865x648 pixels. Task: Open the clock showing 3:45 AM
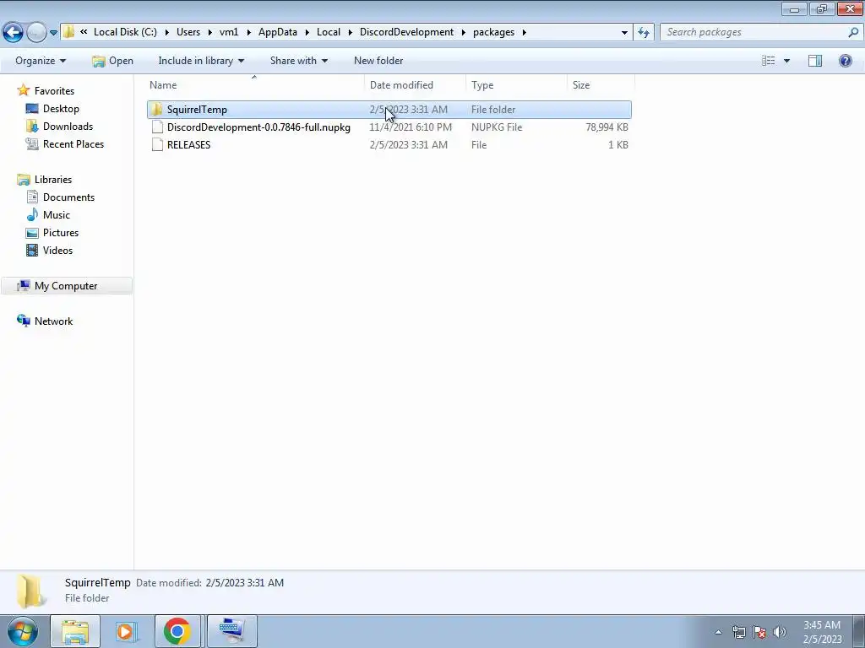pyautogui.click(x=822, y=632)
